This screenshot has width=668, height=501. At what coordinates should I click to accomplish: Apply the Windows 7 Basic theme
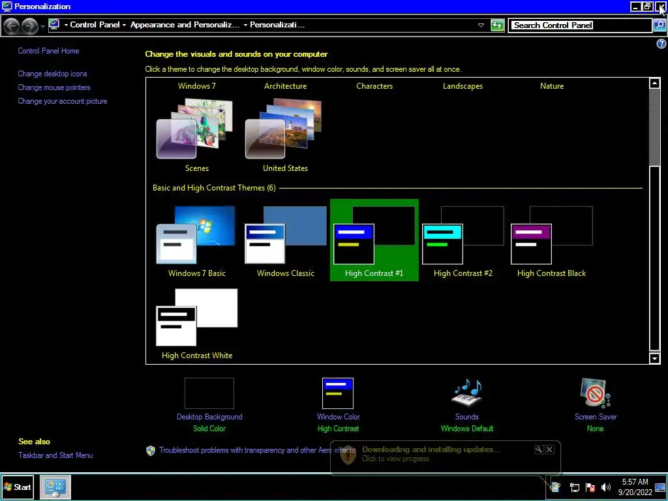pyautogui.click(x=196, y=235)
